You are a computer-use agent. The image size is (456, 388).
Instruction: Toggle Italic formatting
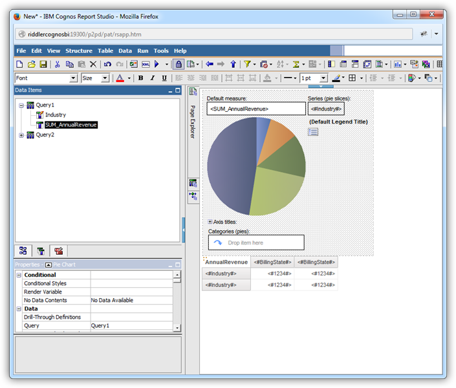click(x=153, y=78)
